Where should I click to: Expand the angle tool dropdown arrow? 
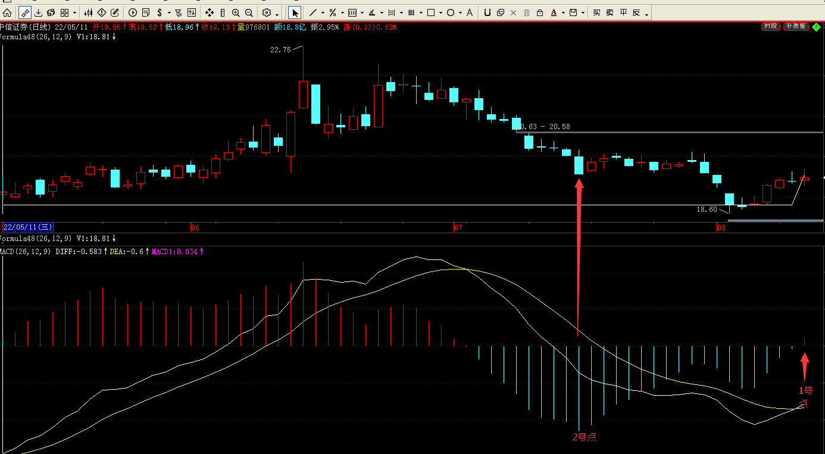coord(381,12)
